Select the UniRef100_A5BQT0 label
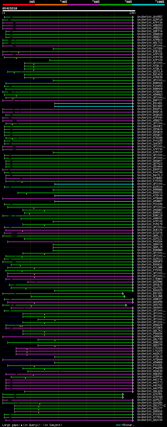The height and width of the screenshot is (427, 167). pyautogui.click(x=150, y=121)
